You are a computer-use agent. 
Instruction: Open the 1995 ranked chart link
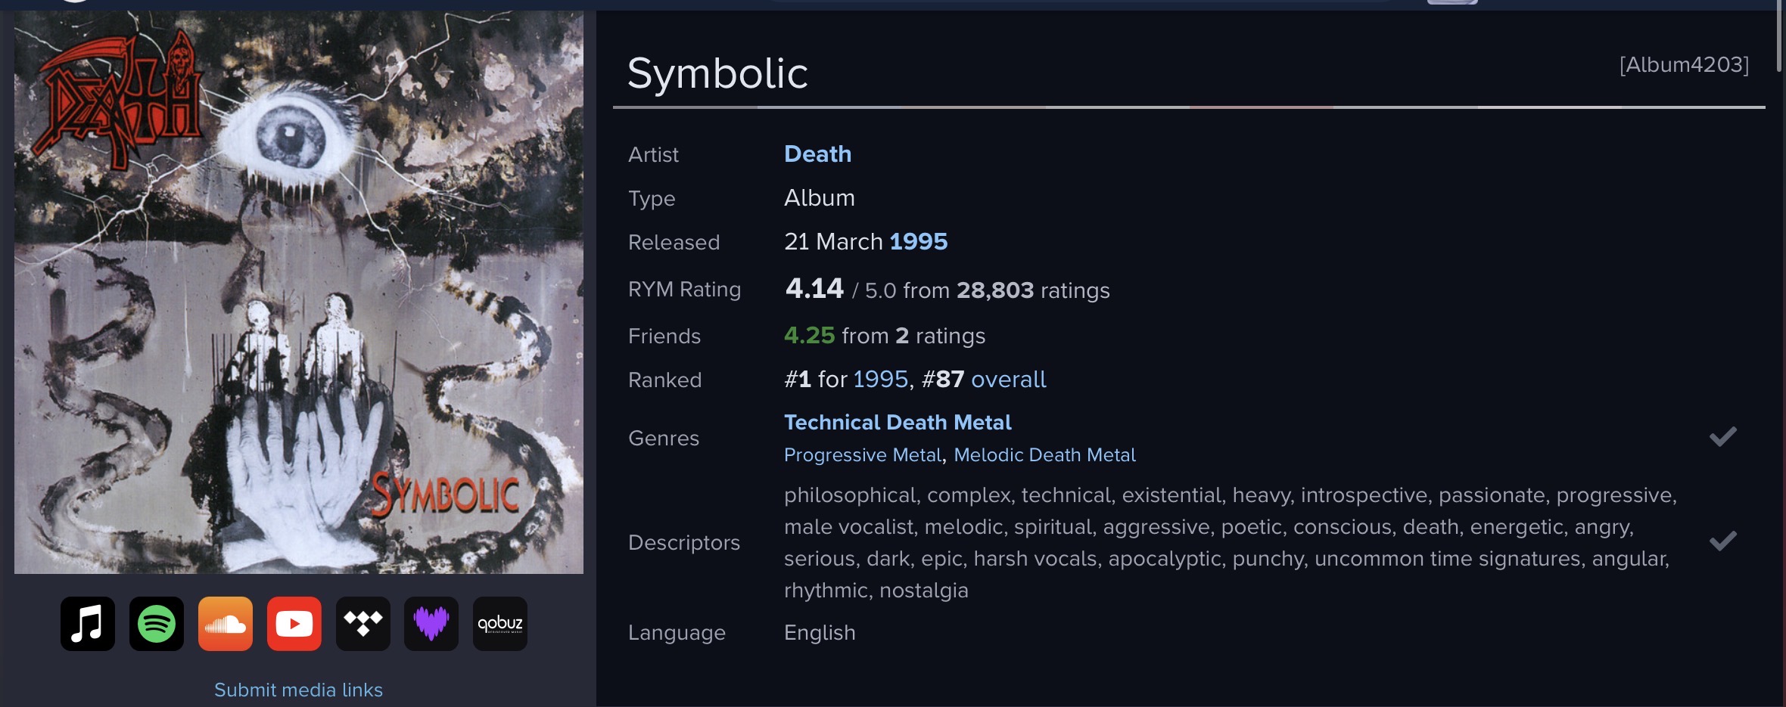(x=880, y=380)
